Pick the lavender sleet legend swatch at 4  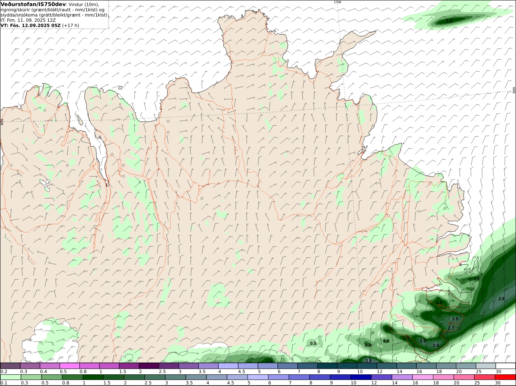pos(228,366)
